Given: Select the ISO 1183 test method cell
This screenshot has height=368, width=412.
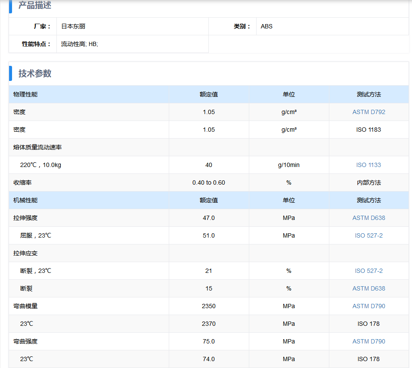Looking at the screenshot, I should coord(369,130).
